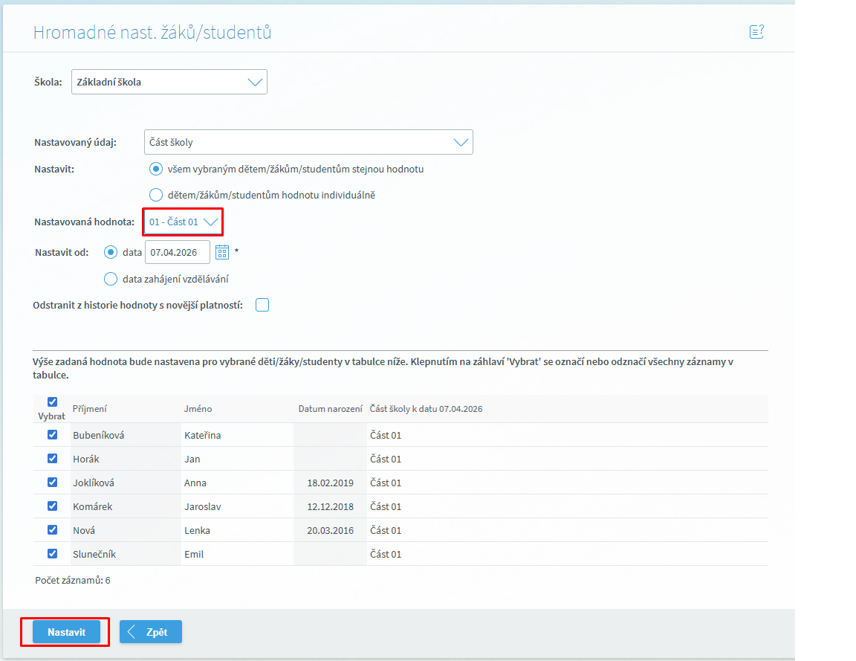
Task: Select individual value per student option
Action: click(156, 195)
